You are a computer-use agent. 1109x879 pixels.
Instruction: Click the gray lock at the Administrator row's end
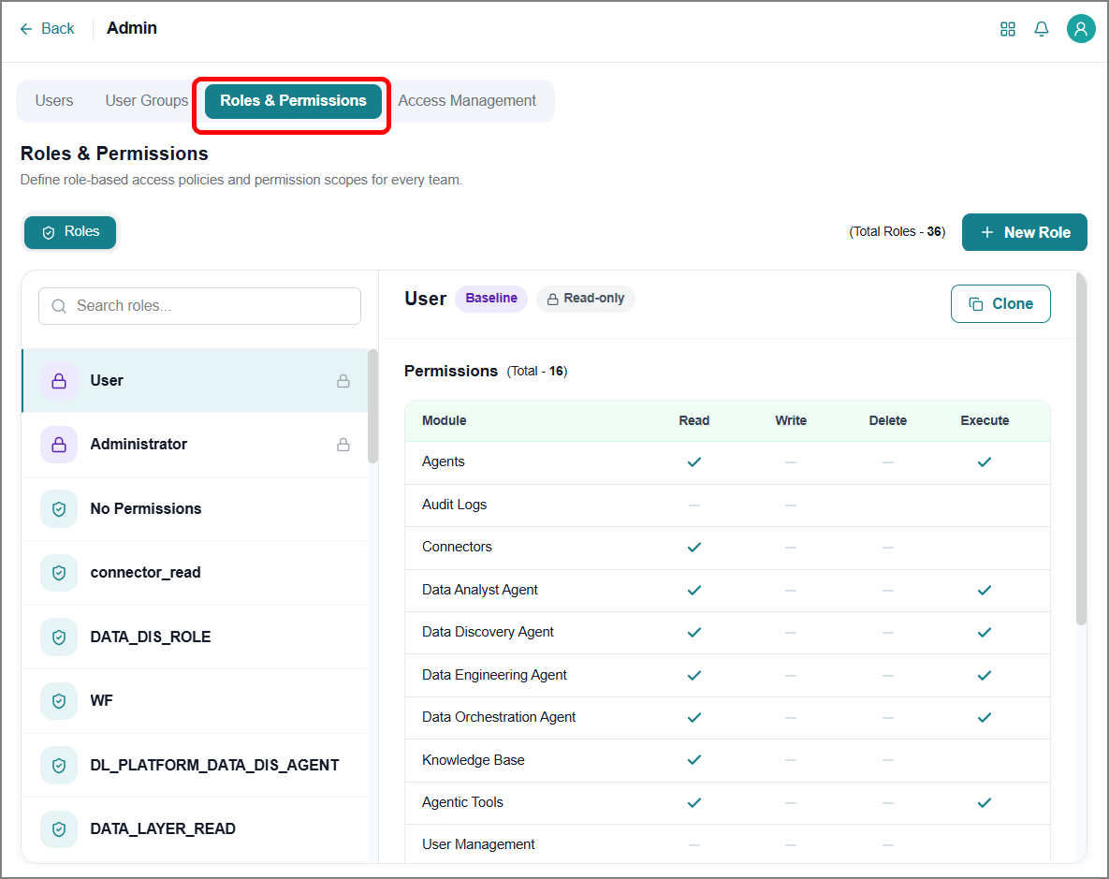(343, 445)
